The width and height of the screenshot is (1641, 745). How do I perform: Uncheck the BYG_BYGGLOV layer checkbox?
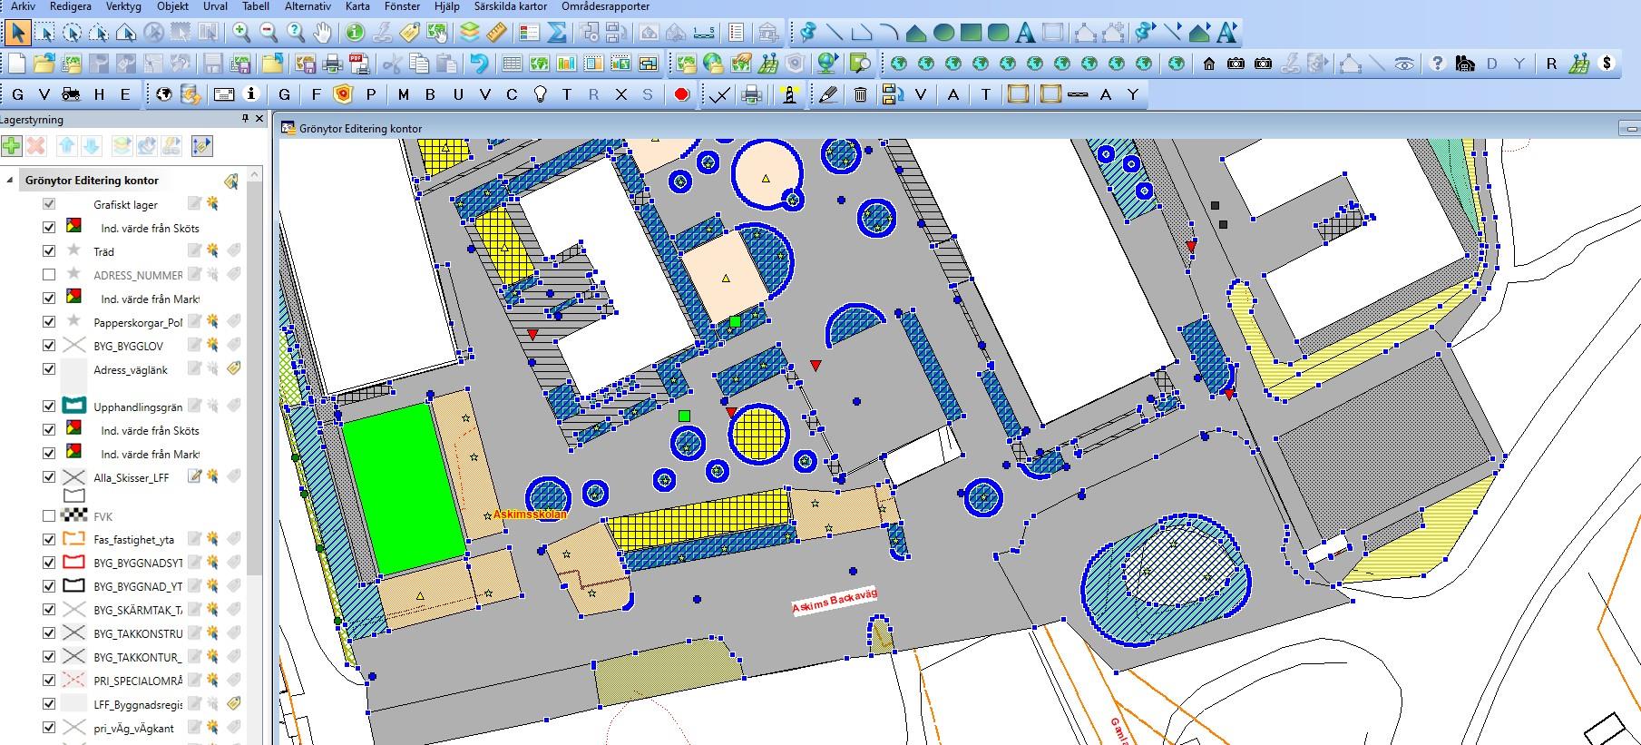tap(49, 346)
